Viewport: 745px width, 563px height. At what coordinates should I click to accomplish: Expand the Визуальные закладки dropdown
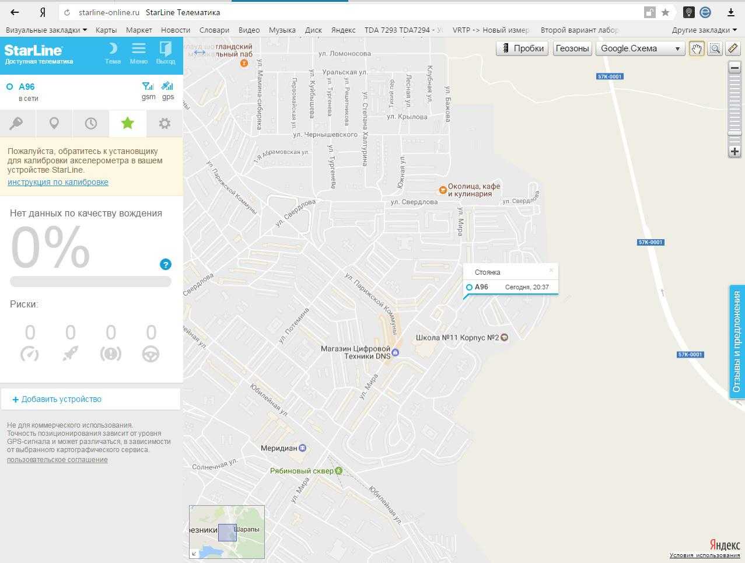[x=46, y=30]
